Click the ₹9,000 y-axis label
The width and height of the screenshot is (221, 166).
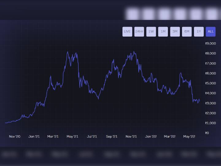[210, 43]
